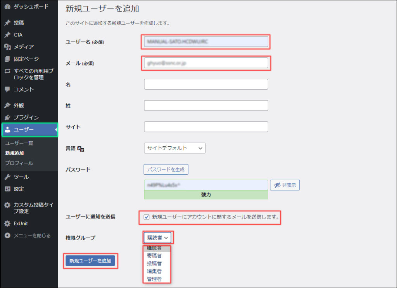Screen dimensions: 397x288
Task: Click the ツール wrench icon
Action: pos(7,177)
